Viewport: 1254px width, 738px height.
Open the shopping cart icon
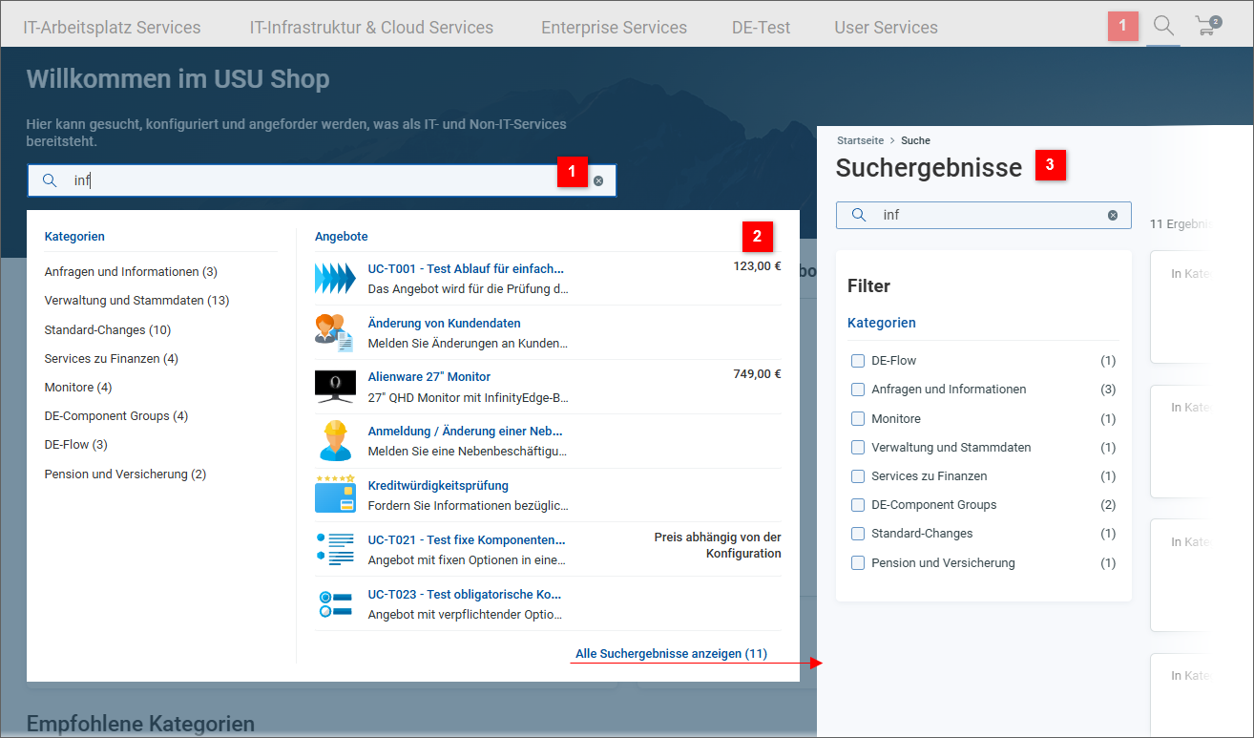[x=1207, y=27]
